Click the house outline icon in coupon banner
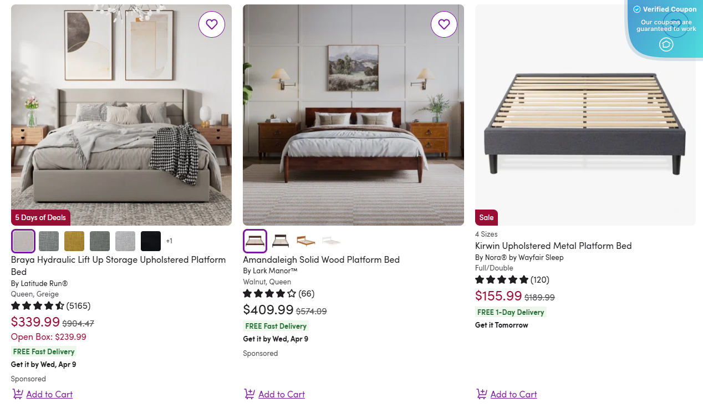The image size is (703, 408). [x=666, y=44]
